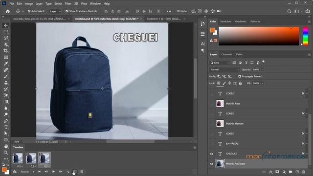
Task: Toggle the Propagate Frame 1 checkbox
Action: (x=240, y=76)
